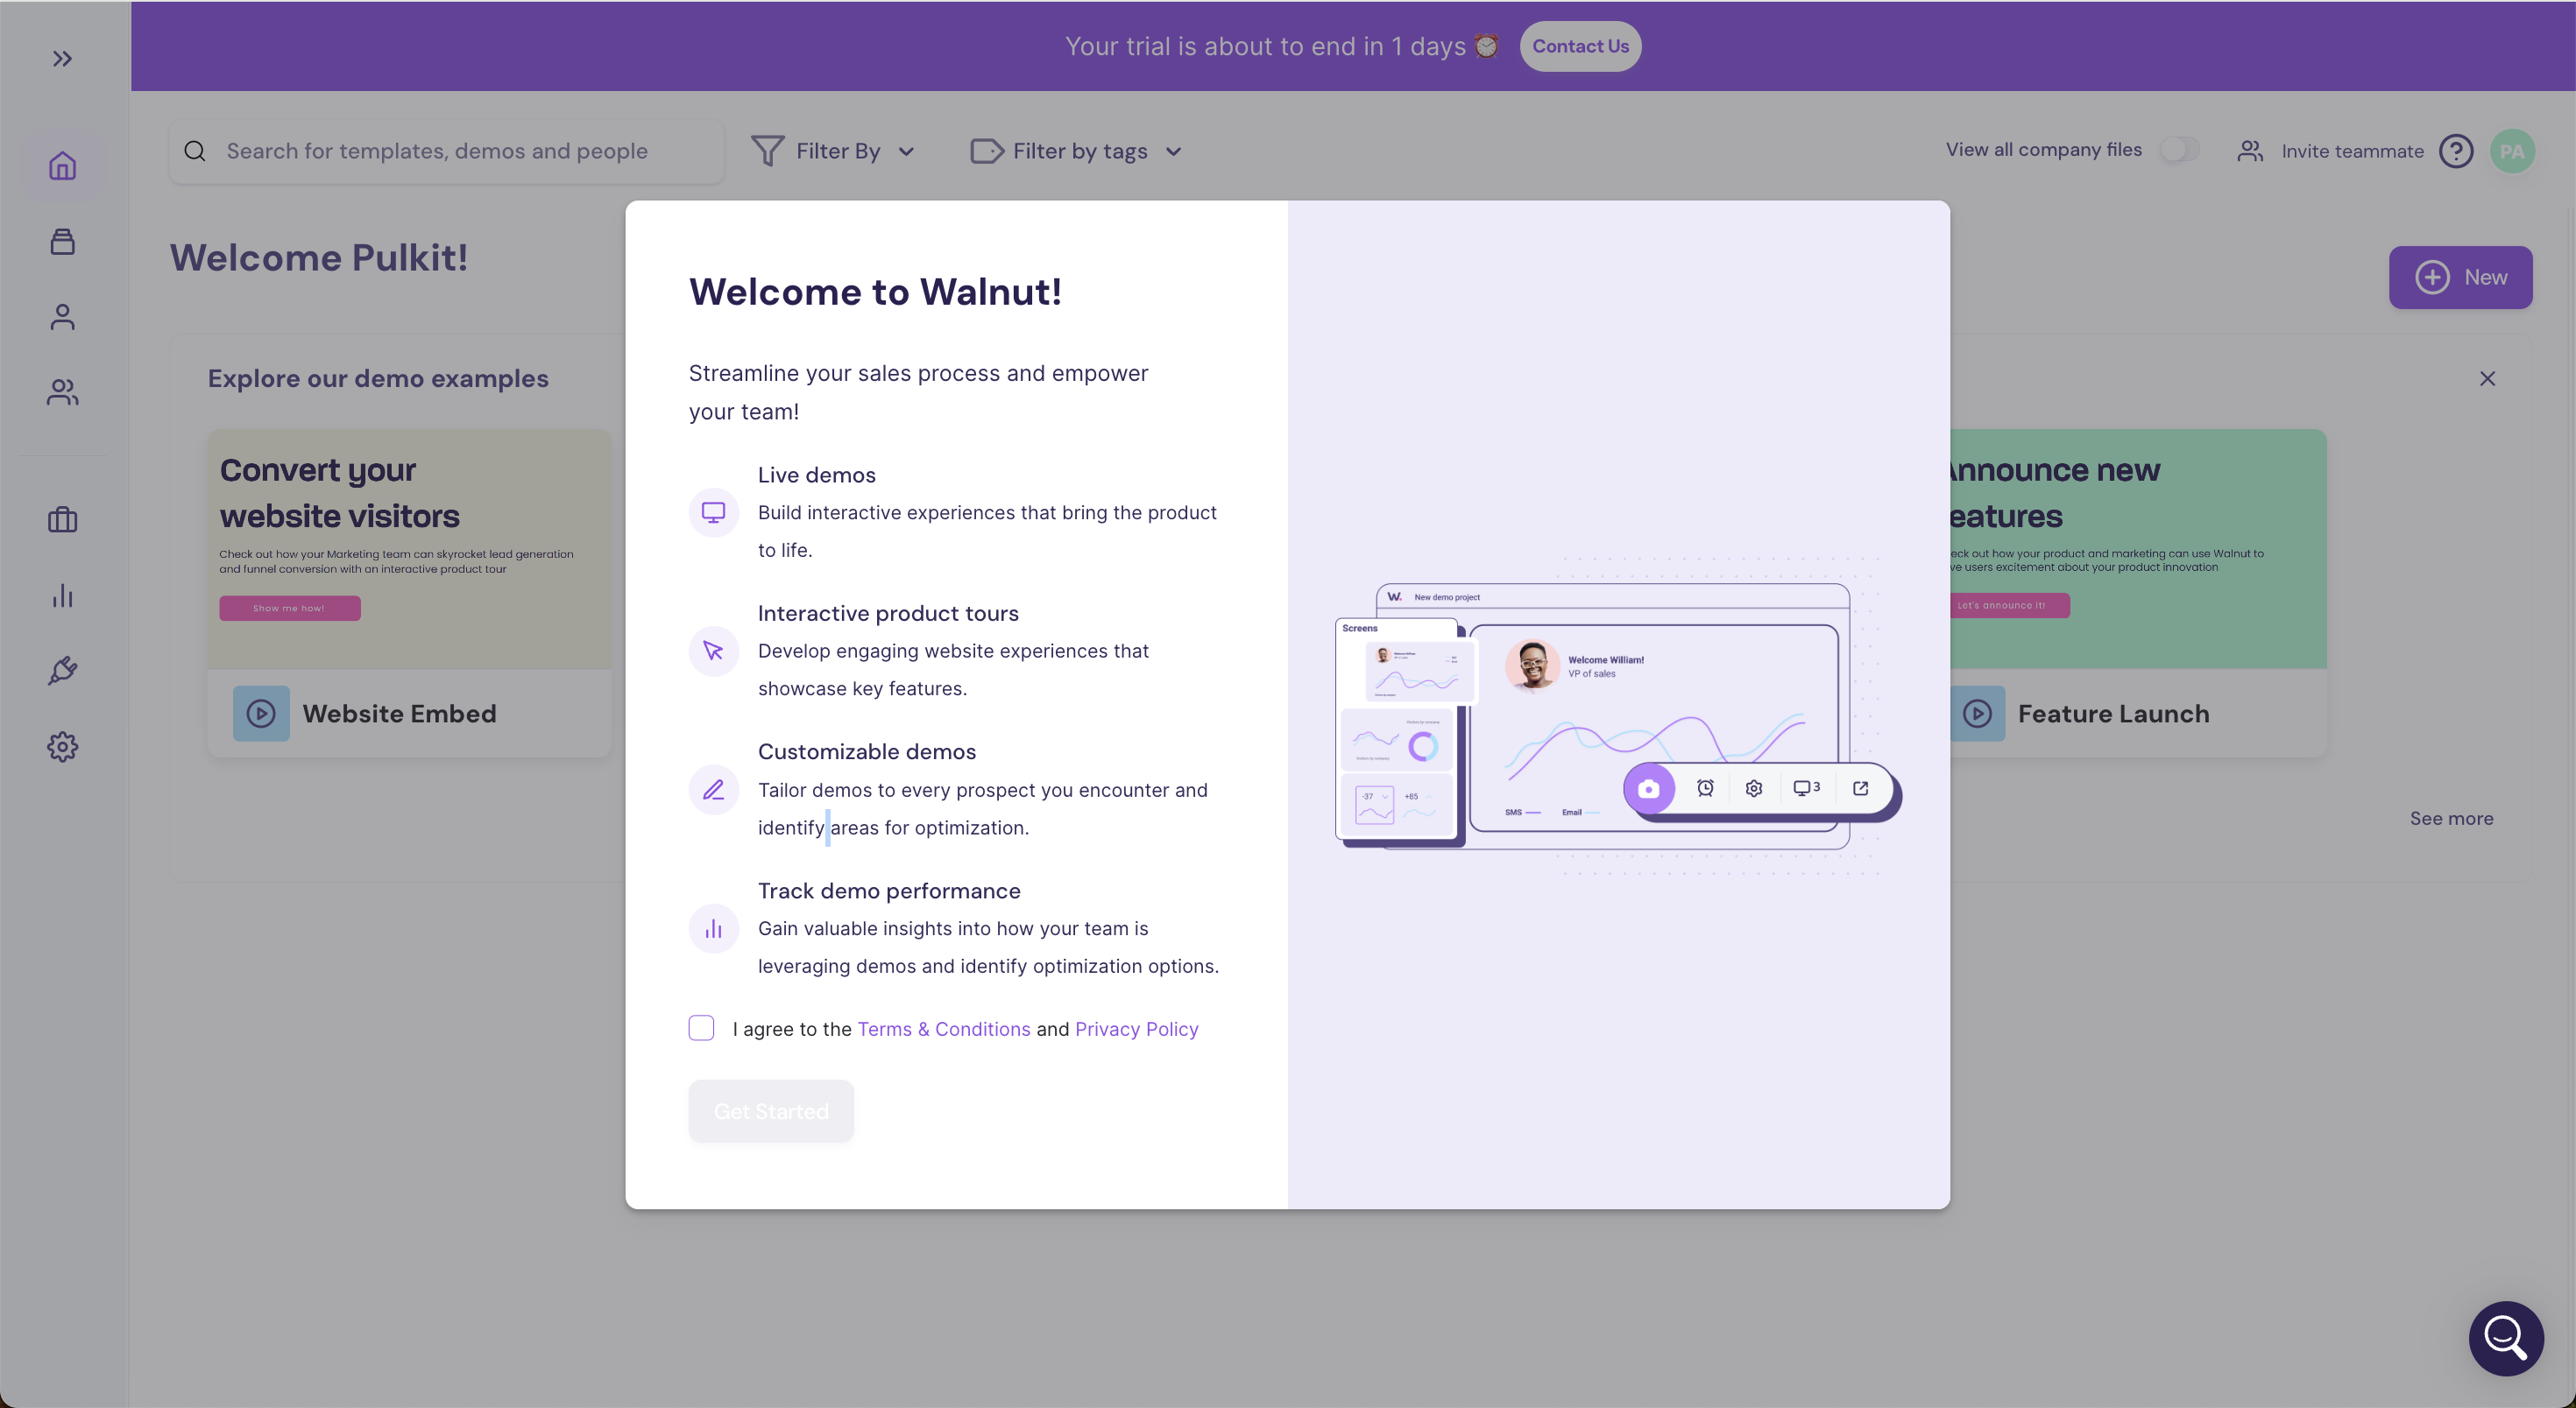Open the PA user avatar menu
The image size is (2576, 1408).
click(x=2512, y=151)
